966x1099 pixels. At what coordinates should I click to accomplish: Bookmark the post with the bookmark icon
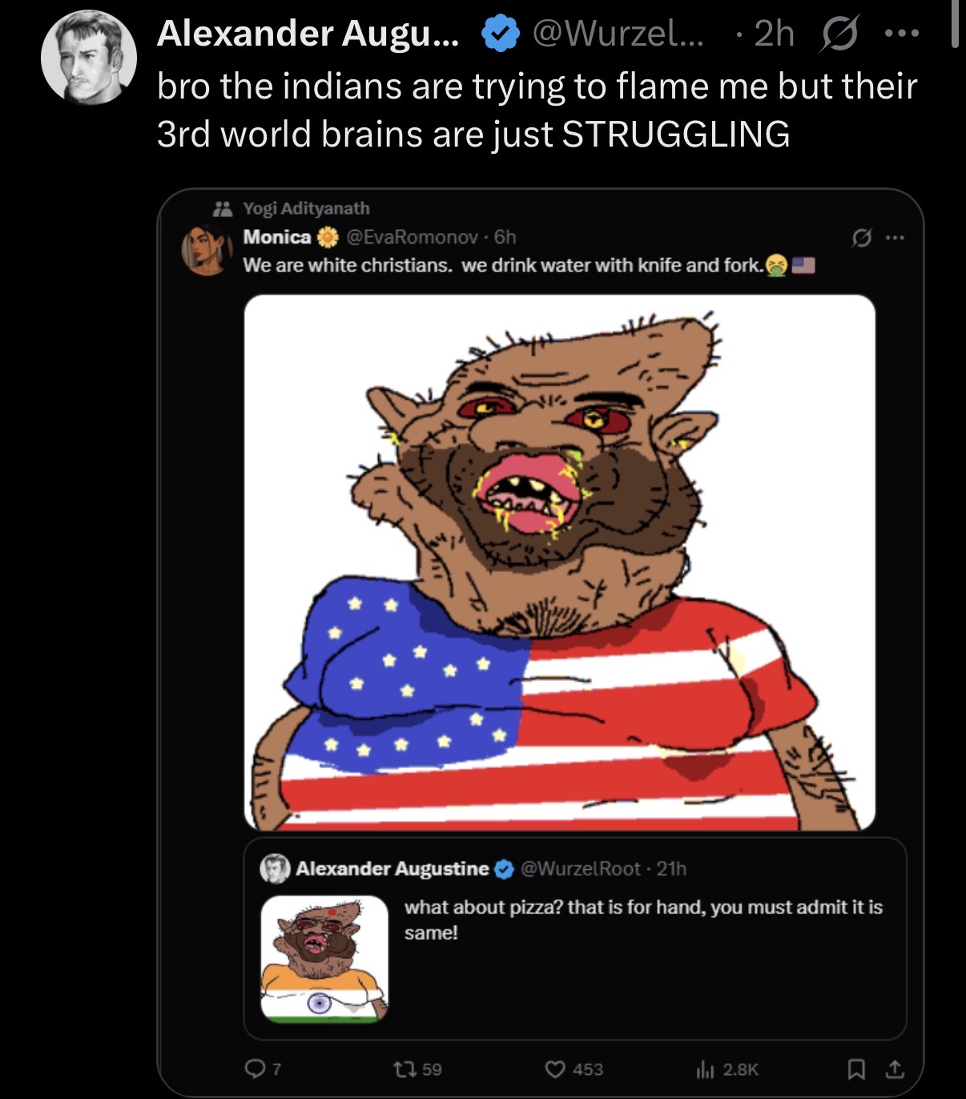pos(855,1069)
